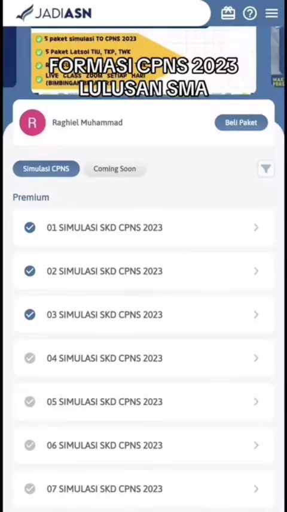287x512 pixels.
Task: Click the Beli Paket button
Action: tap(241, 123)
